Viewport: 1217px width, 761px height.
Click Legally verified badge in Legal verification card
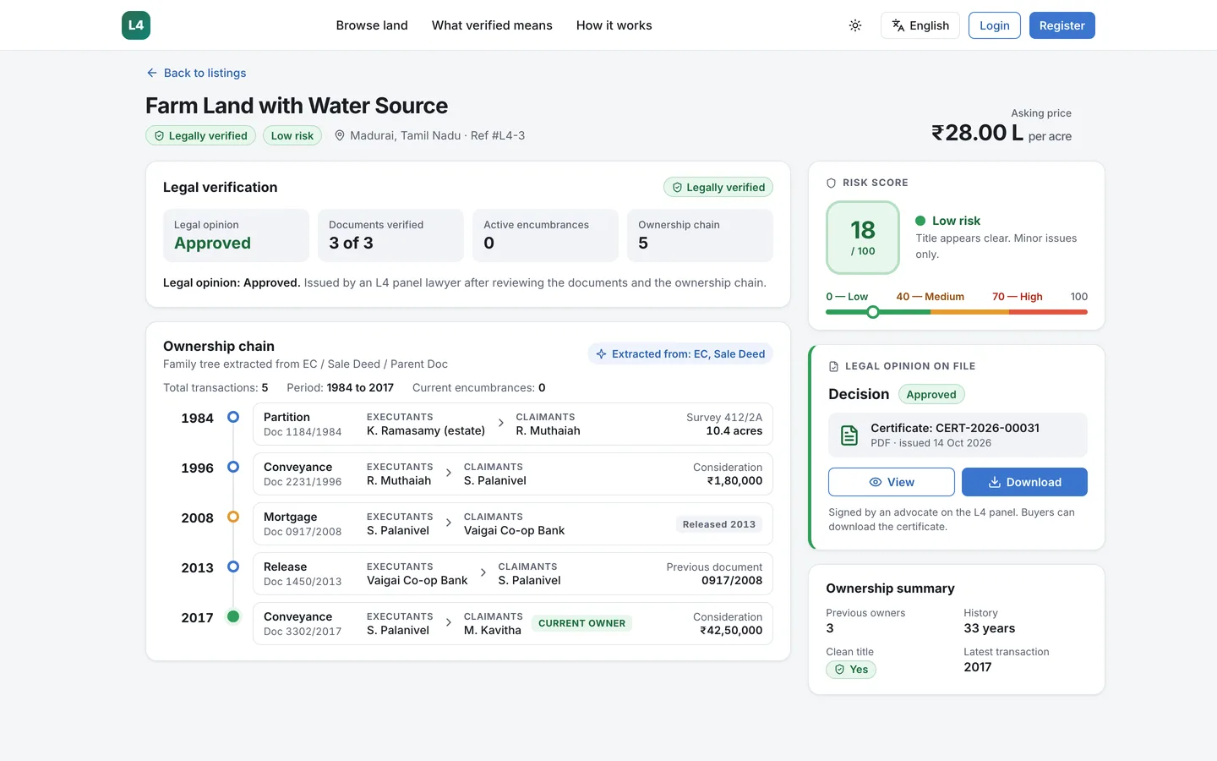718,187
